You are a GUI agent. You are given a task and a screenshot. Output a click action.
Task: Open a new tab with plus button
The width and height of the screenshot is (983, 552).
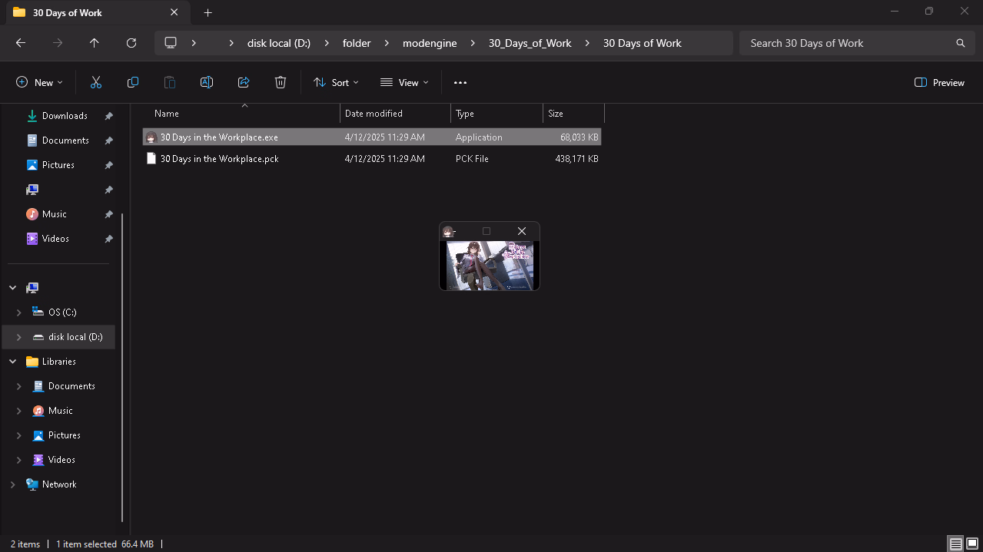point(208,12)
